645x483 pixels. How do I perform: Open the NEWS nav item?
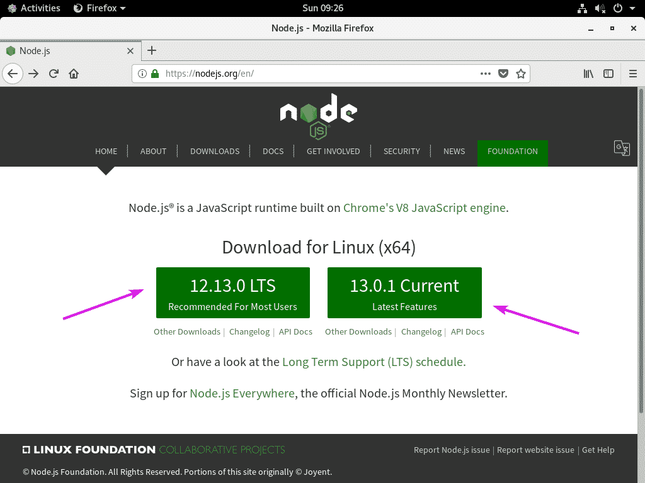(x=454, y=151)
